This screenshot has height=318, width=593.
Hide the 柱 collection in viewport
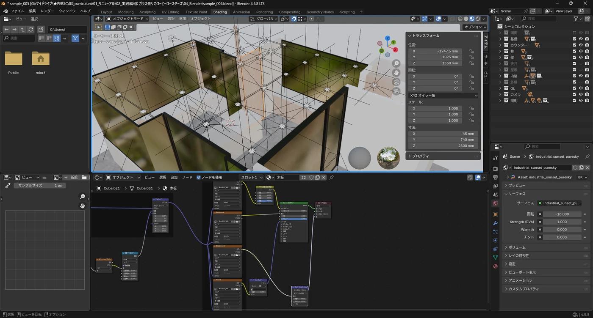pyautogui.click(x=581, y=51)
